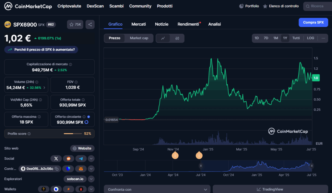Set chart range to Tutti
The image size is (332, 193).
[x=296, y=38]
